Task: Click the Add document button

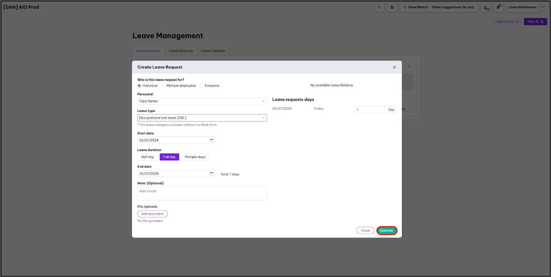Action: point(153,214)
